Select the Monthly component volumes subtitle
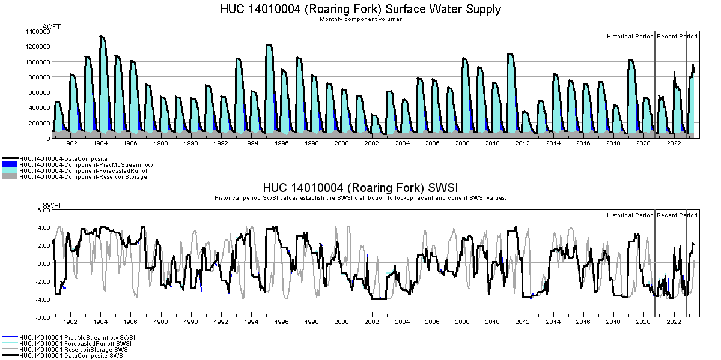The height and width of the screenshot is (360, 721). (360, 19)
